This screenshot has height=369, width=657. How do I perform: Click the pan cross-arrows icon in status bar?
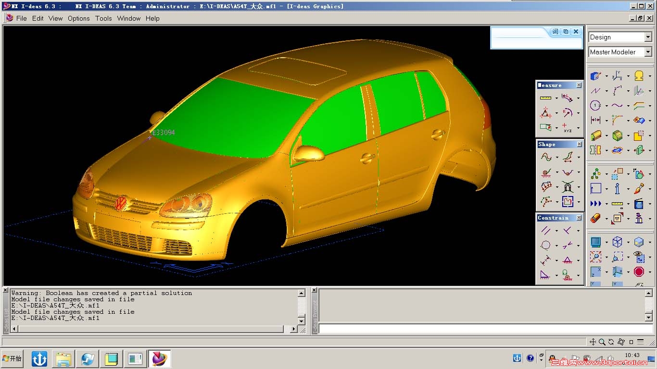coord(593,342)
